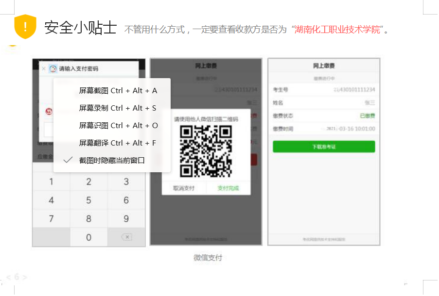Close the payment password dialog with X
Viewport: 439px width, 296px height.
pos(44,69)
